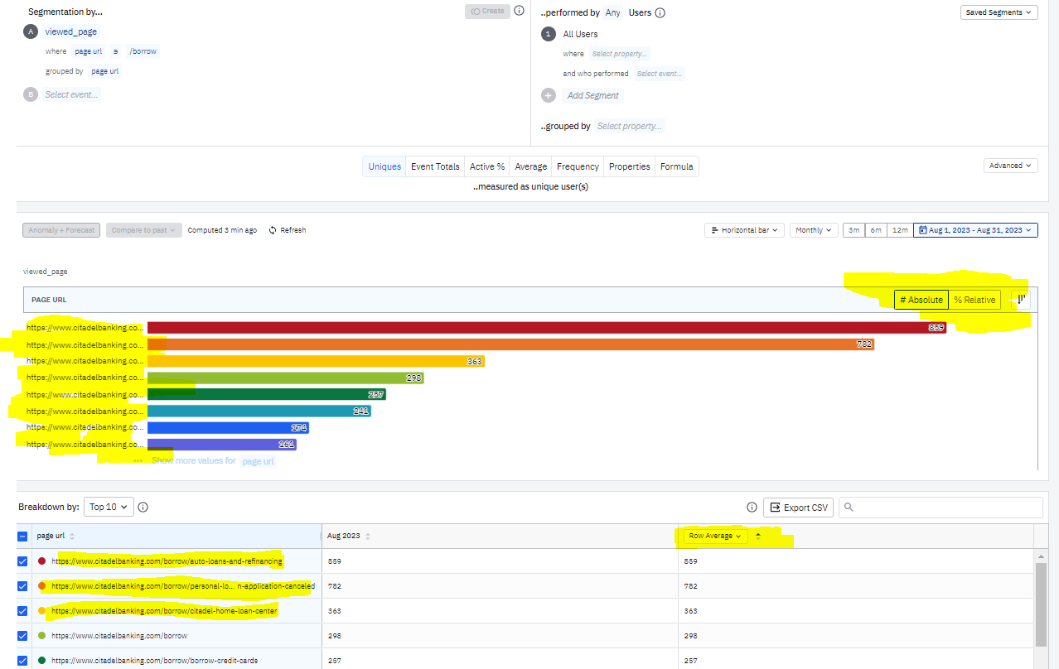Open the Any performed-by selector
1059x669 pixels.
612,12
